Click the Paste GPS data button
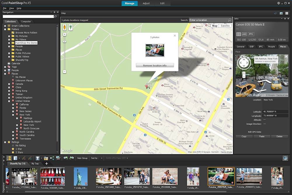This screenshot has width=292, height=195. (x=262, y=137)
